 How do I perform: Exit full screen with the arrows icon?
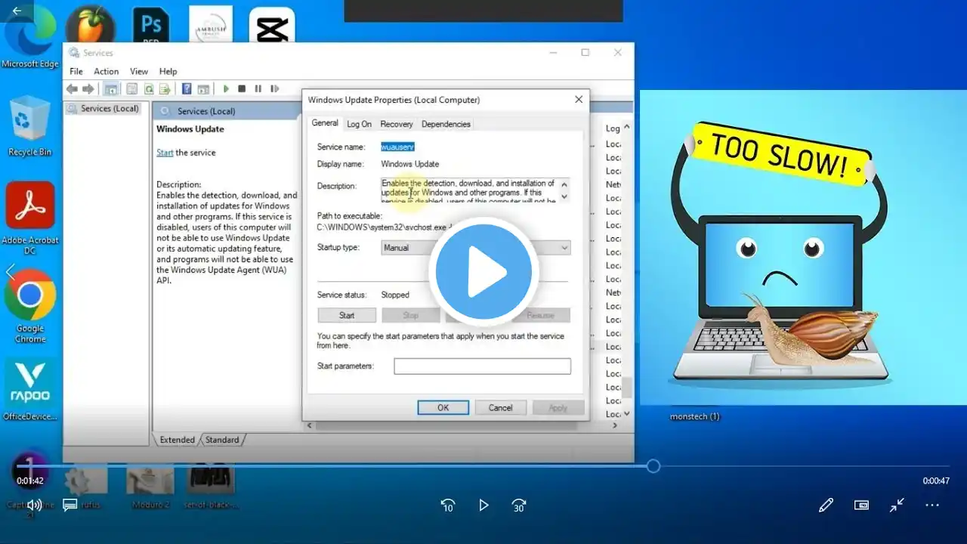[897, 505]
